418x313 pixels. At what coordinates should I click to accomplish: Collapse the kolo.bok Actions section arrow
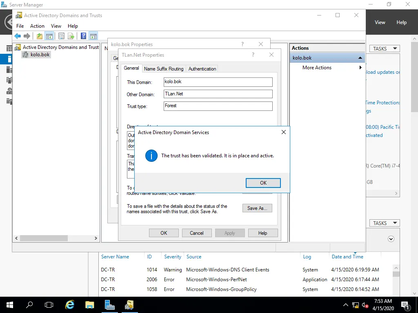click(360, 58)
